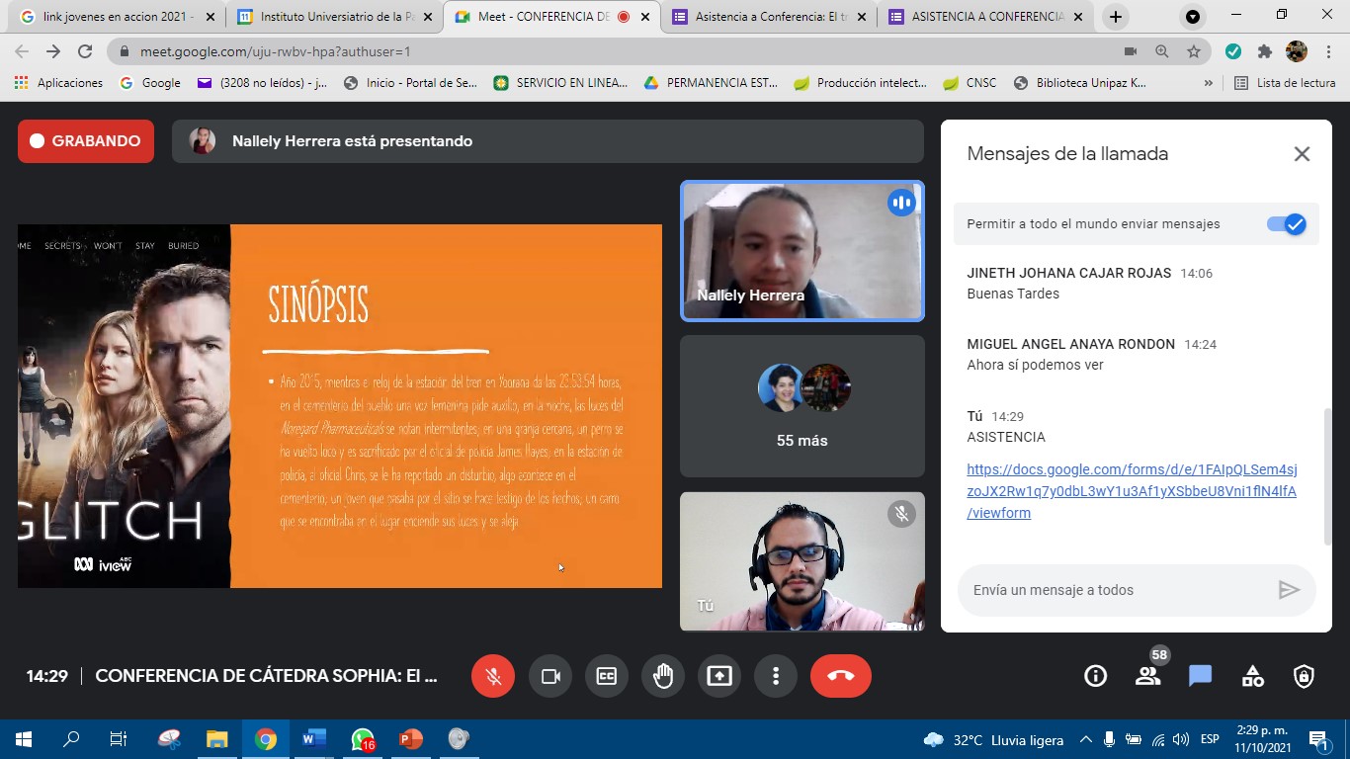Open more options three-dot menu
1350x759 pixels.
pos(776,676)
